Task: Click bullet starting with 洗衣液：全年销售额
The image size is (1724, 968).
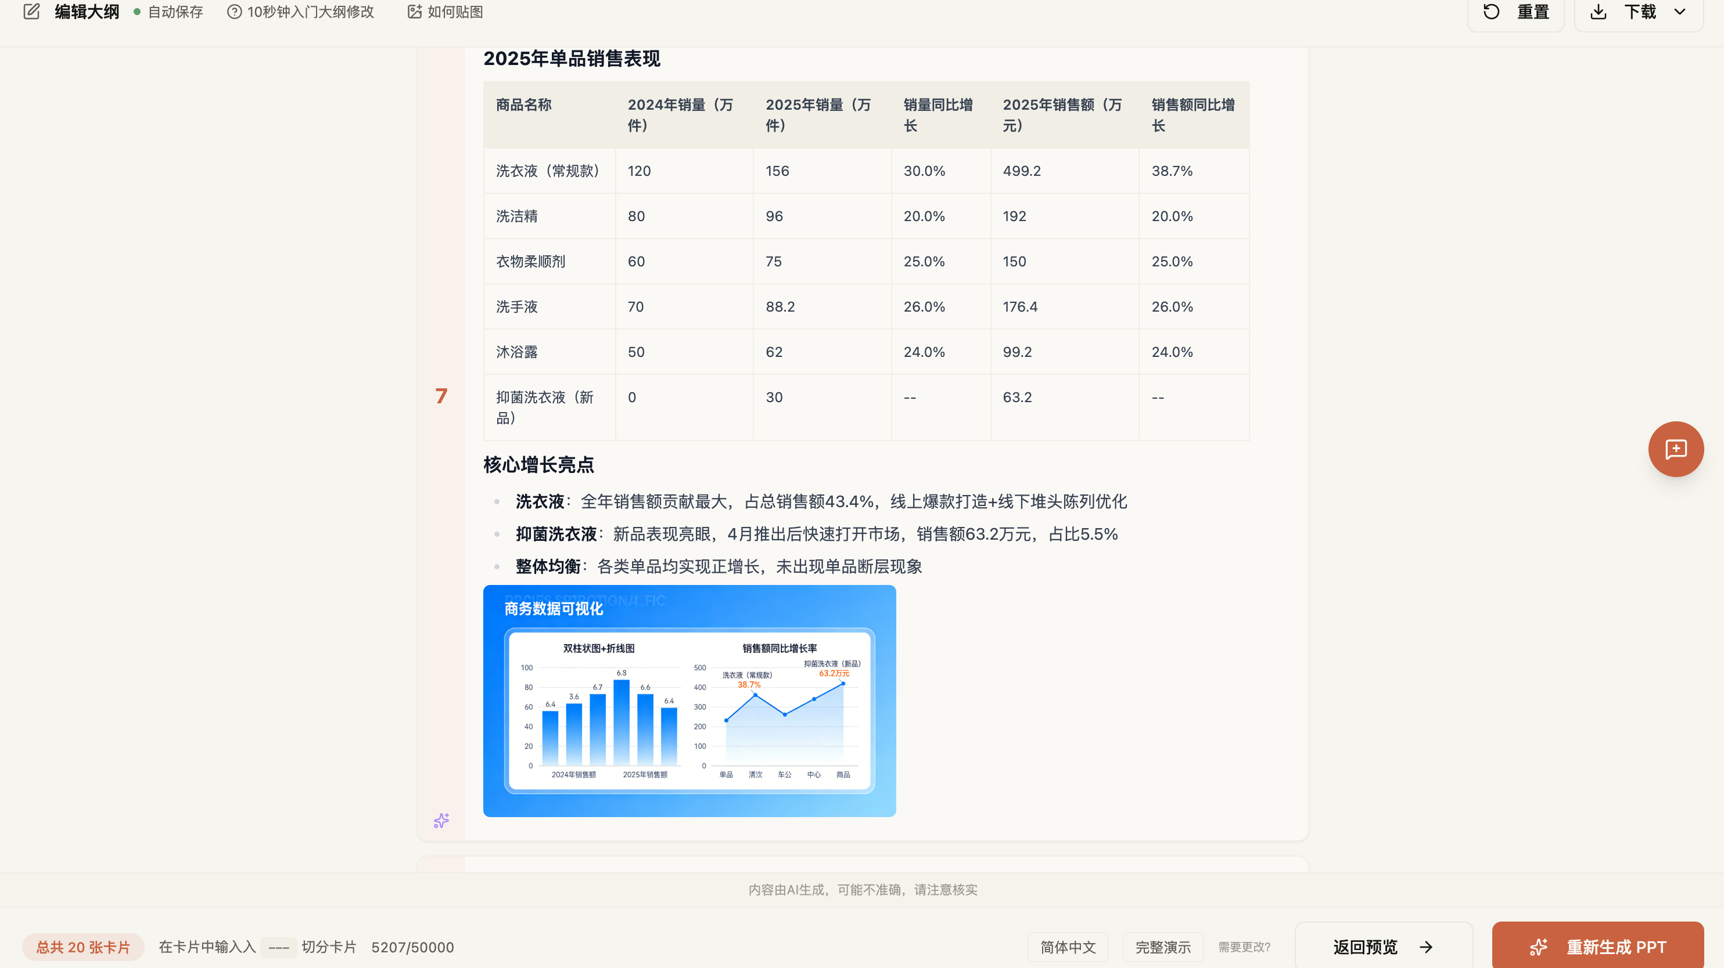Action: (x=821, y=501)
